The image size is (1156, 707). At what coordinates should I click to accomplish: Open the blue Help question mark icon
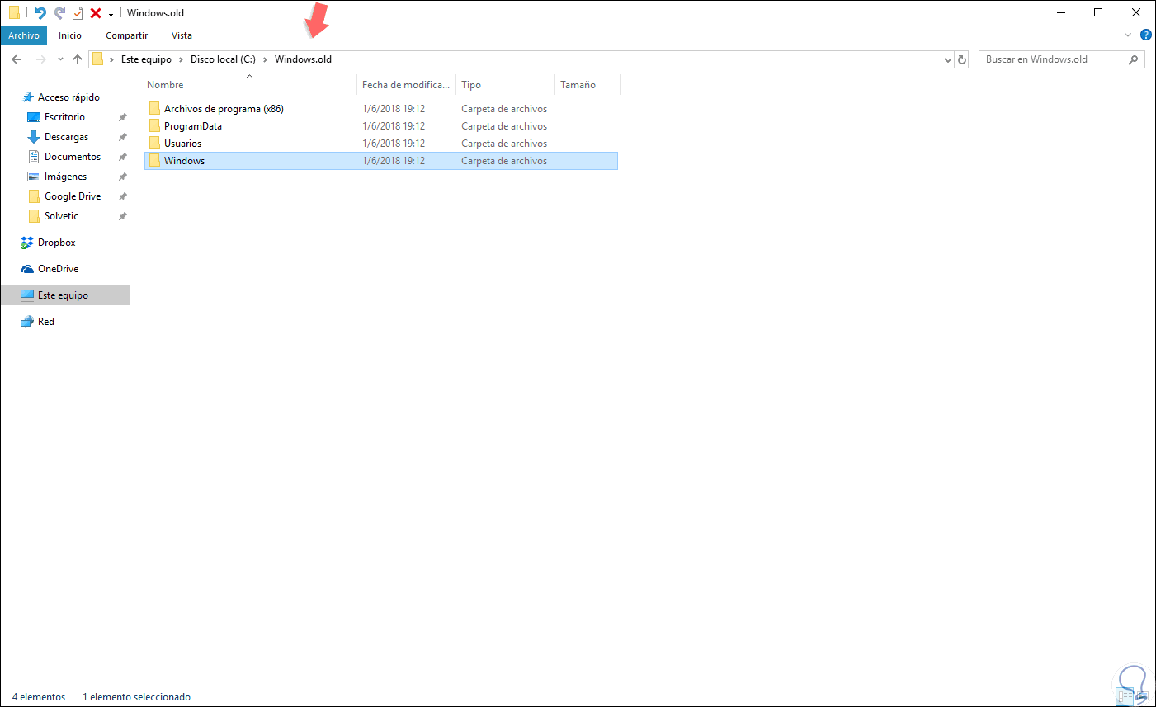pos(1145,35)
